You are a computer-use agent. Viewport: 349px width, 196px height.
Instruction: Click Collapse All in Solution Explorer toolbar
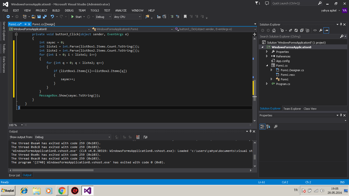tap(302, 30)
